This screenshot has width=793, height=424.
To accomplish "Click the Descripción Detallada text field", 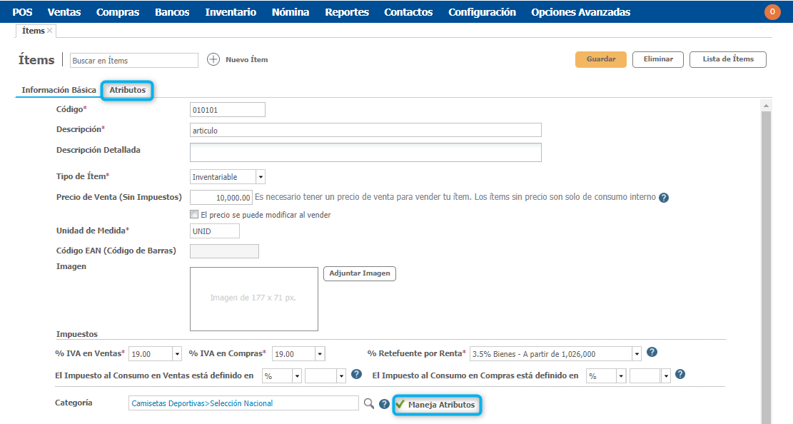I will [x=365, y=152].
